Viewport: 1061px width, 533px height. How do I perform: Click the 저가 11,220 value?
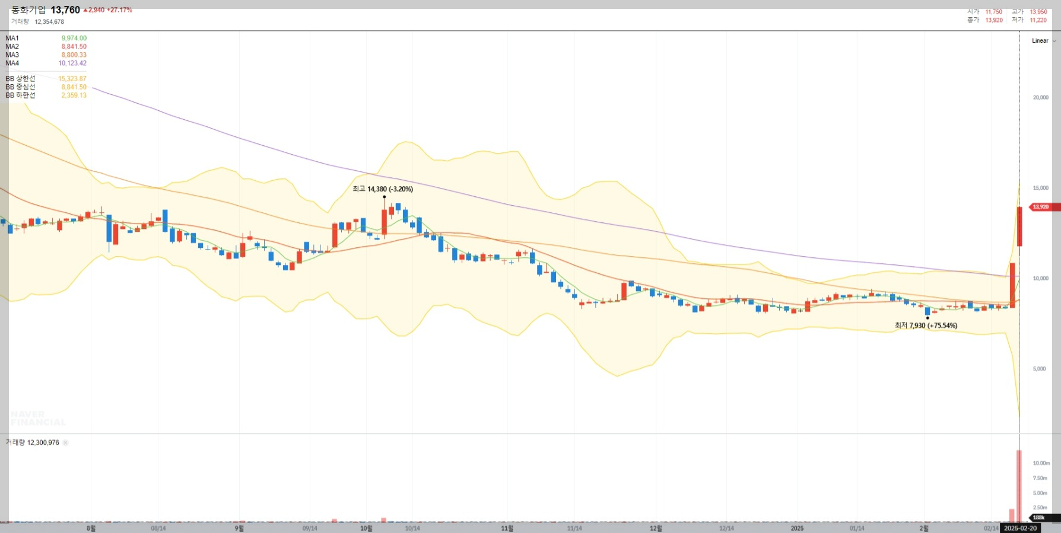(x=1038, y=20)
